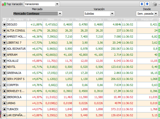Click the 250.067 volume value

[x=116, y=49]
